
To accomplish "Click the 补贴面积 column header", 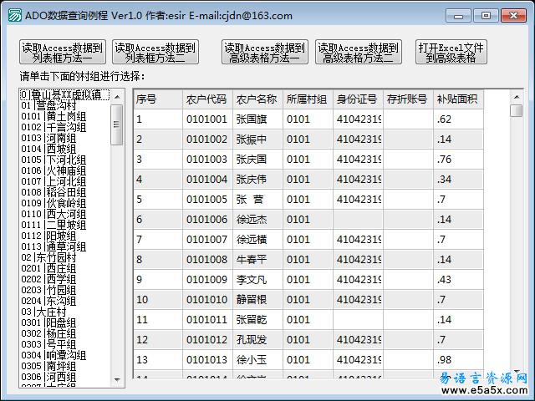I will pyautogui.click(x=456, y=99).
